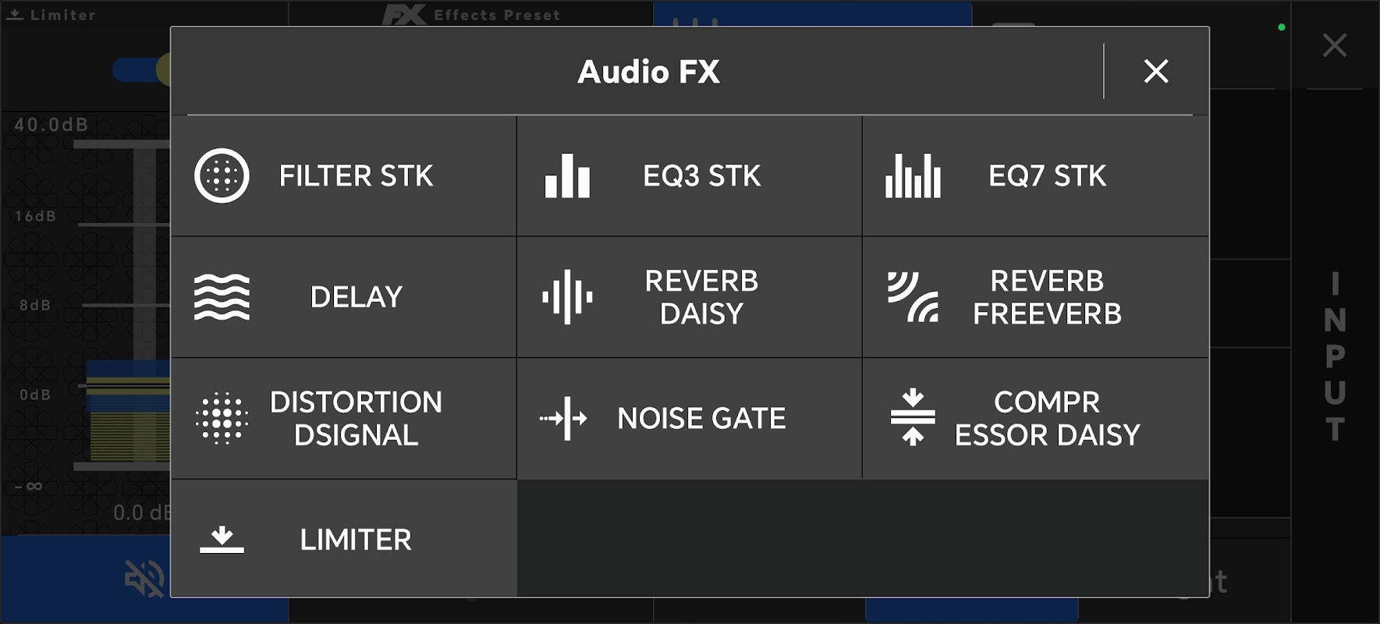The height and width of the screenshot is (624, 1380).
Task: Select the Filter STK circular icon
Action: [x=222, y=175]
